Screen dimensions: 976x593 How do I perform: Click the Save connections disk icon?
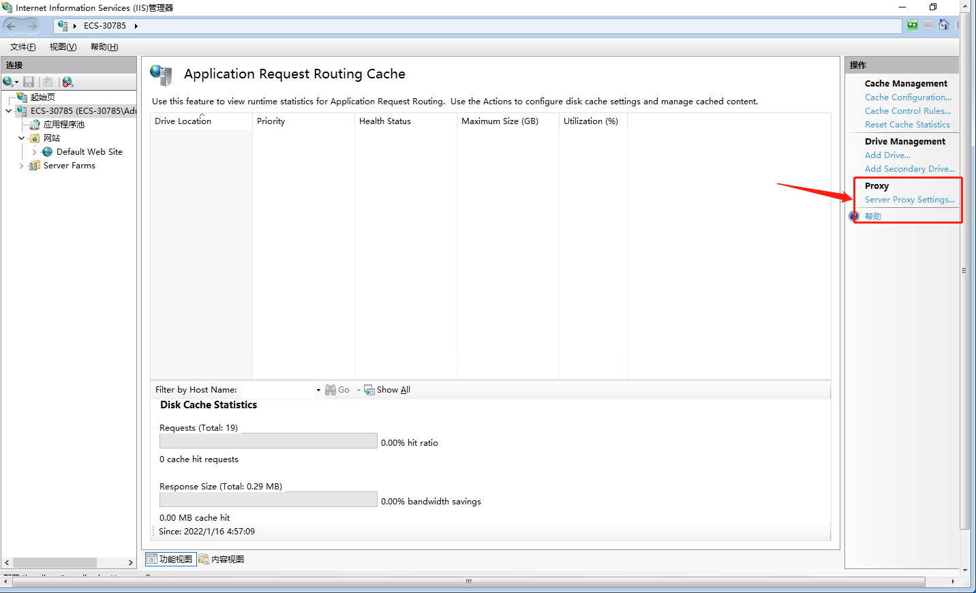click(29, 81)
